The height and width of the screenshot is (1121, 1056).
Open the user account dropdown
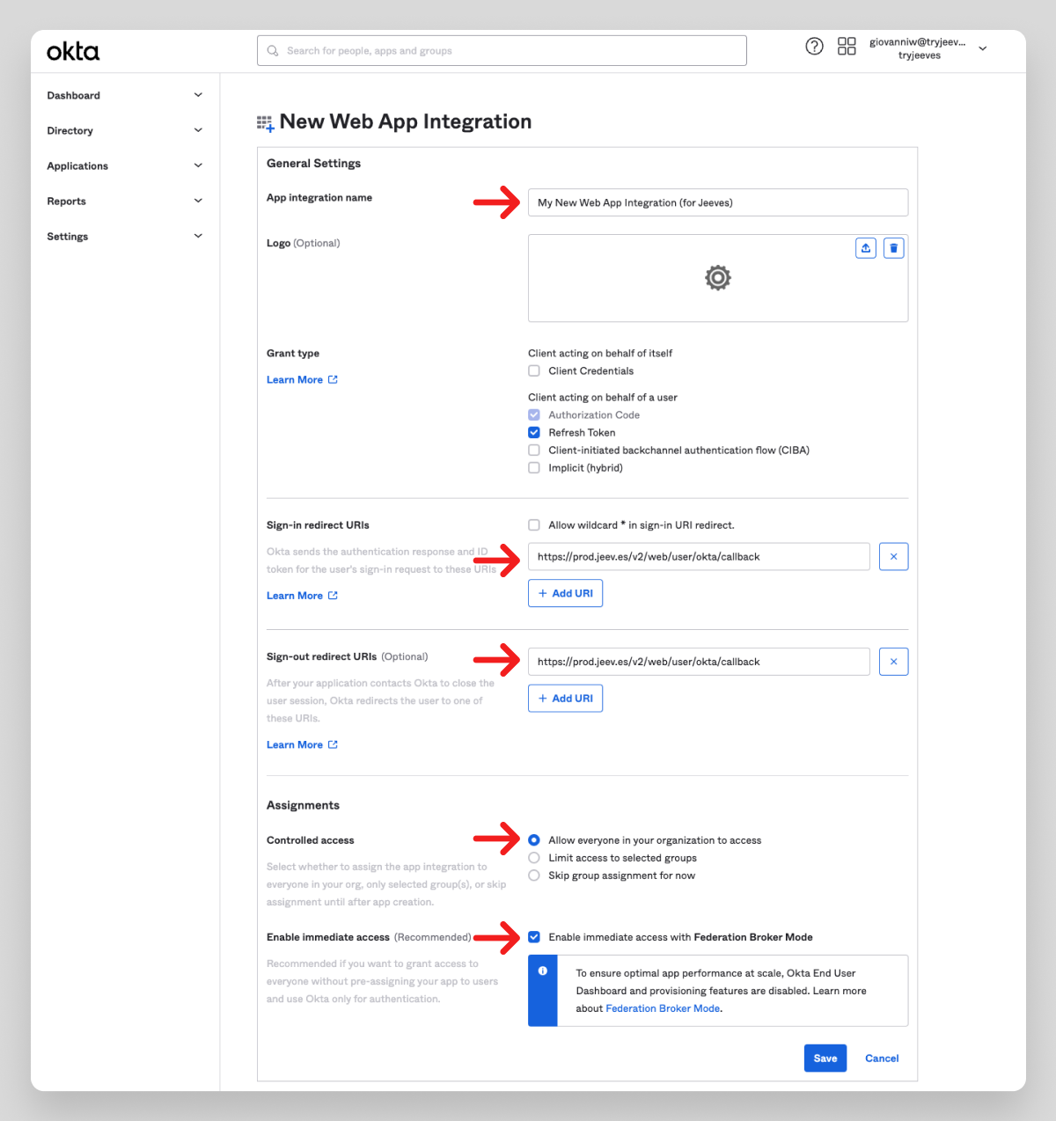click(x=982, y=48)
